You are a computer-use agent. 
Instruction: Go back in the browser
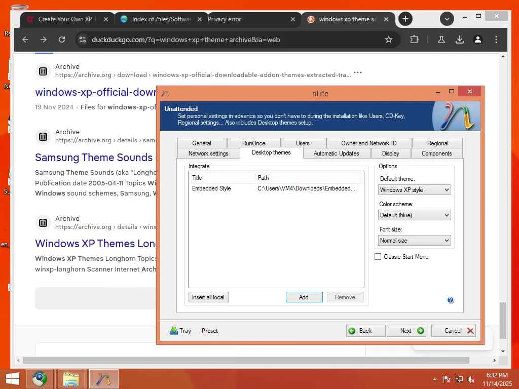pyautogui.click(x=25, y=40)
